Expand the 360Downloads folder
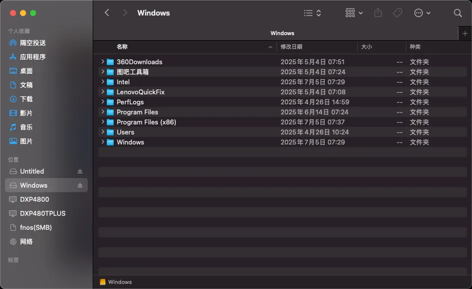The height and width of the screenshot is (289, 472). pos(103,62)
